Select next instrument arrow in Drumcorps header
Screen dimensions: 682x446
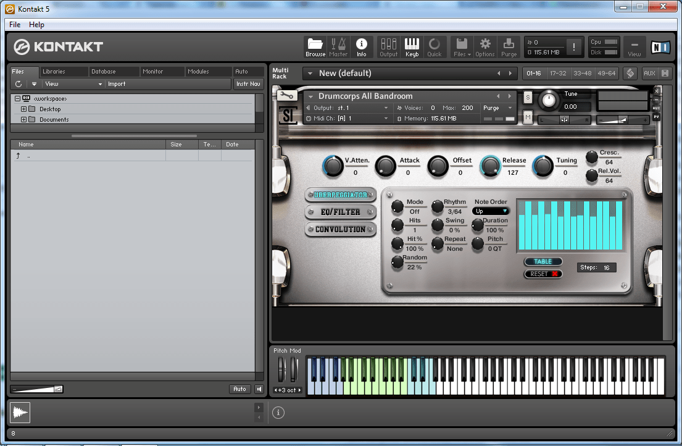point(510,96)
